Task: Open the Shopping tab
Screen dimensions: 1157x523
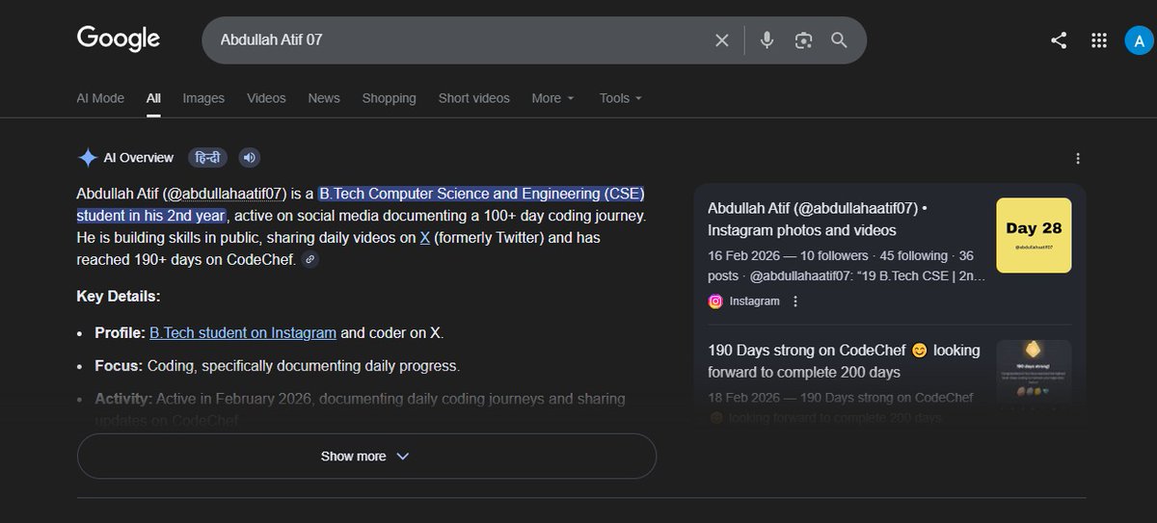Action: point(390,98)
